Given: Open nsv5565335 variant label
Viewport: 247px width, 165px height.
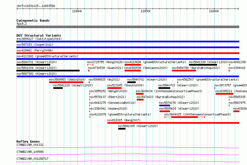Looking at the screenshot, I should [237, 97].
